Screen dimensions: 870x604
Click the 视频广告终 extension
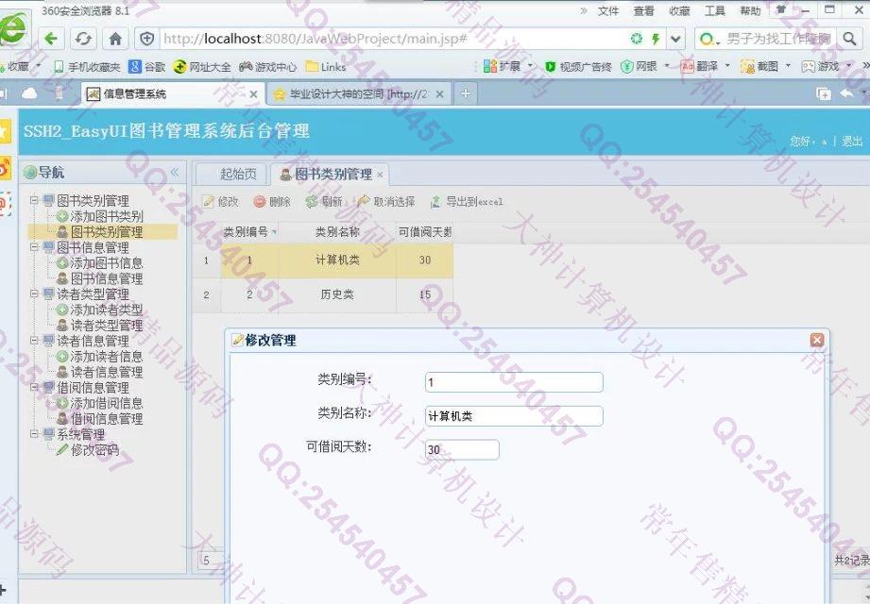(x=578, y=66)
